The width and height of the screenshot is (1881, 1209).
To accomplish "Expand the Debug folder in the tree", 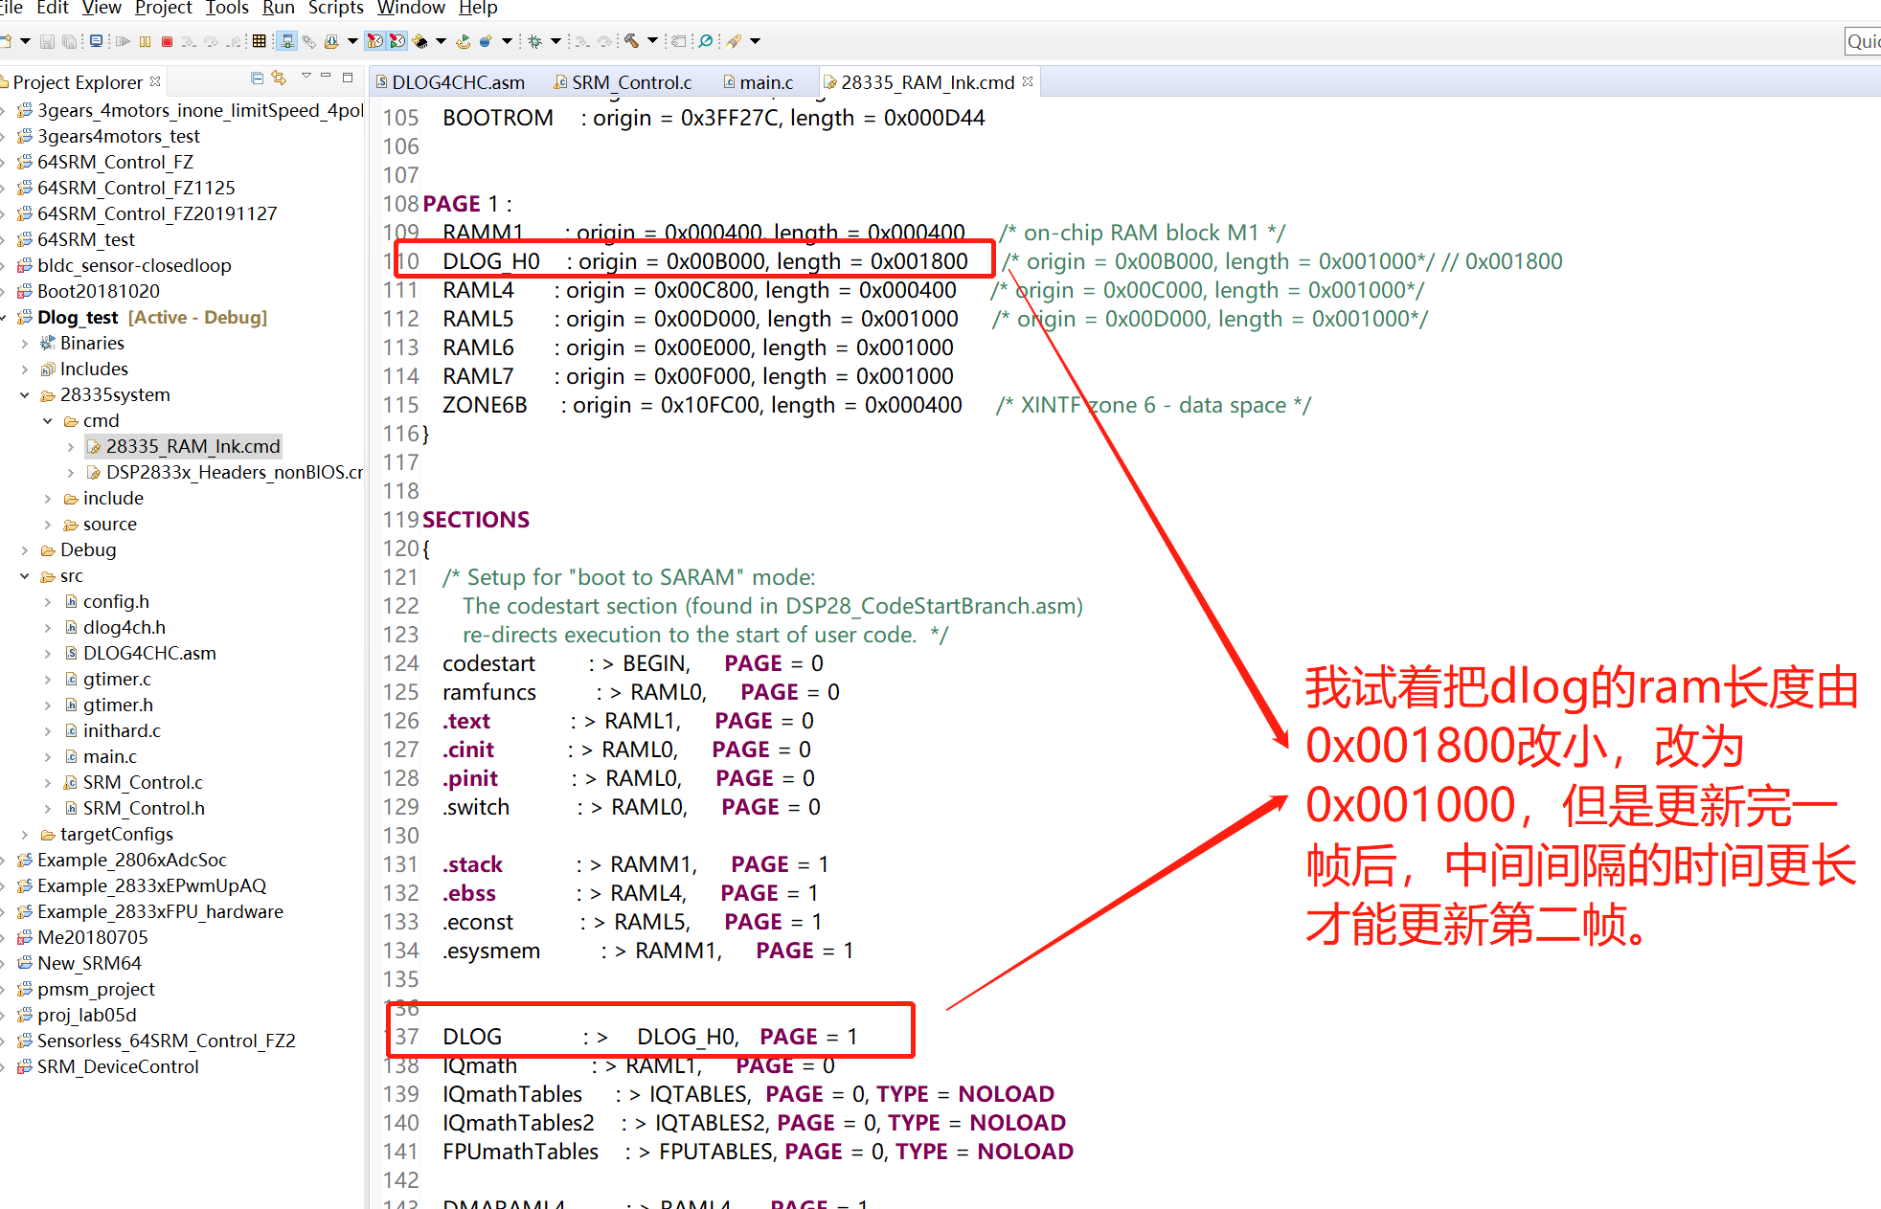I will click(25, 549).
